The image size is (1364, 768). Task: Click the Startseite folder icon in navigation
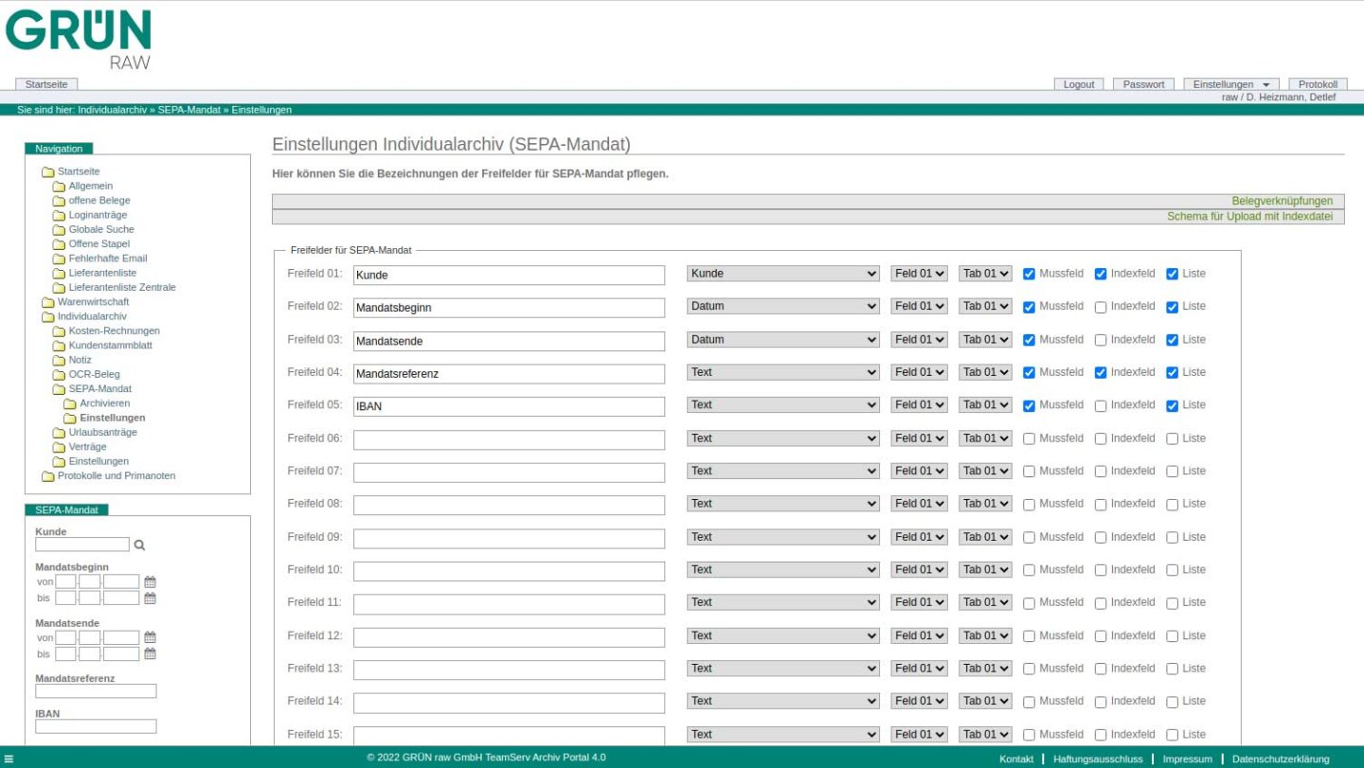47,172
